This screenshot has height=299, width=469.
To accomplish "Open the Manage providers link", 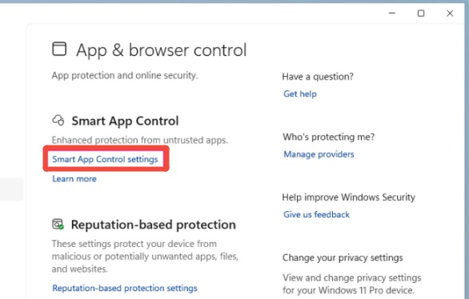I will point(319,154).
